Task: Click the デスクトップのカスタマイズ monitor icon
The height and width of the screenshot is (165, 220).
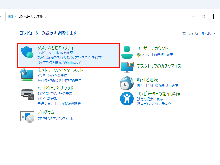Action: click(x=127, y=68)
